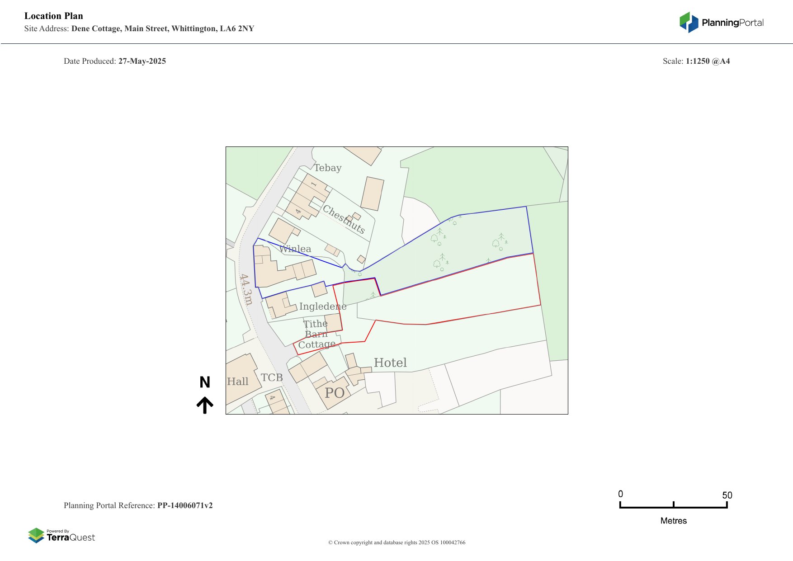The height and width of the screenshot is (561, 793).
Task: Click the Crown copyright notice
Action: (x=396, y=542)
